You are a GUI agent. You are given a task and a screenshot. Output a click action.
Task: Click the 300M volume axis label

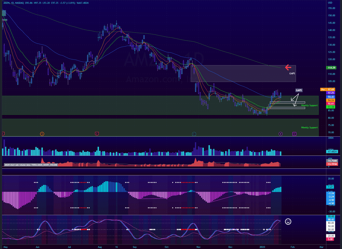point(331,138)
